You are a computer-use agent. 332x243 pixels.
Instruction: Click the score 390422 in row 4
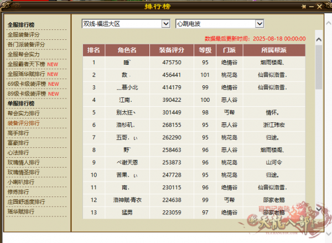click(x=172, y=100)
